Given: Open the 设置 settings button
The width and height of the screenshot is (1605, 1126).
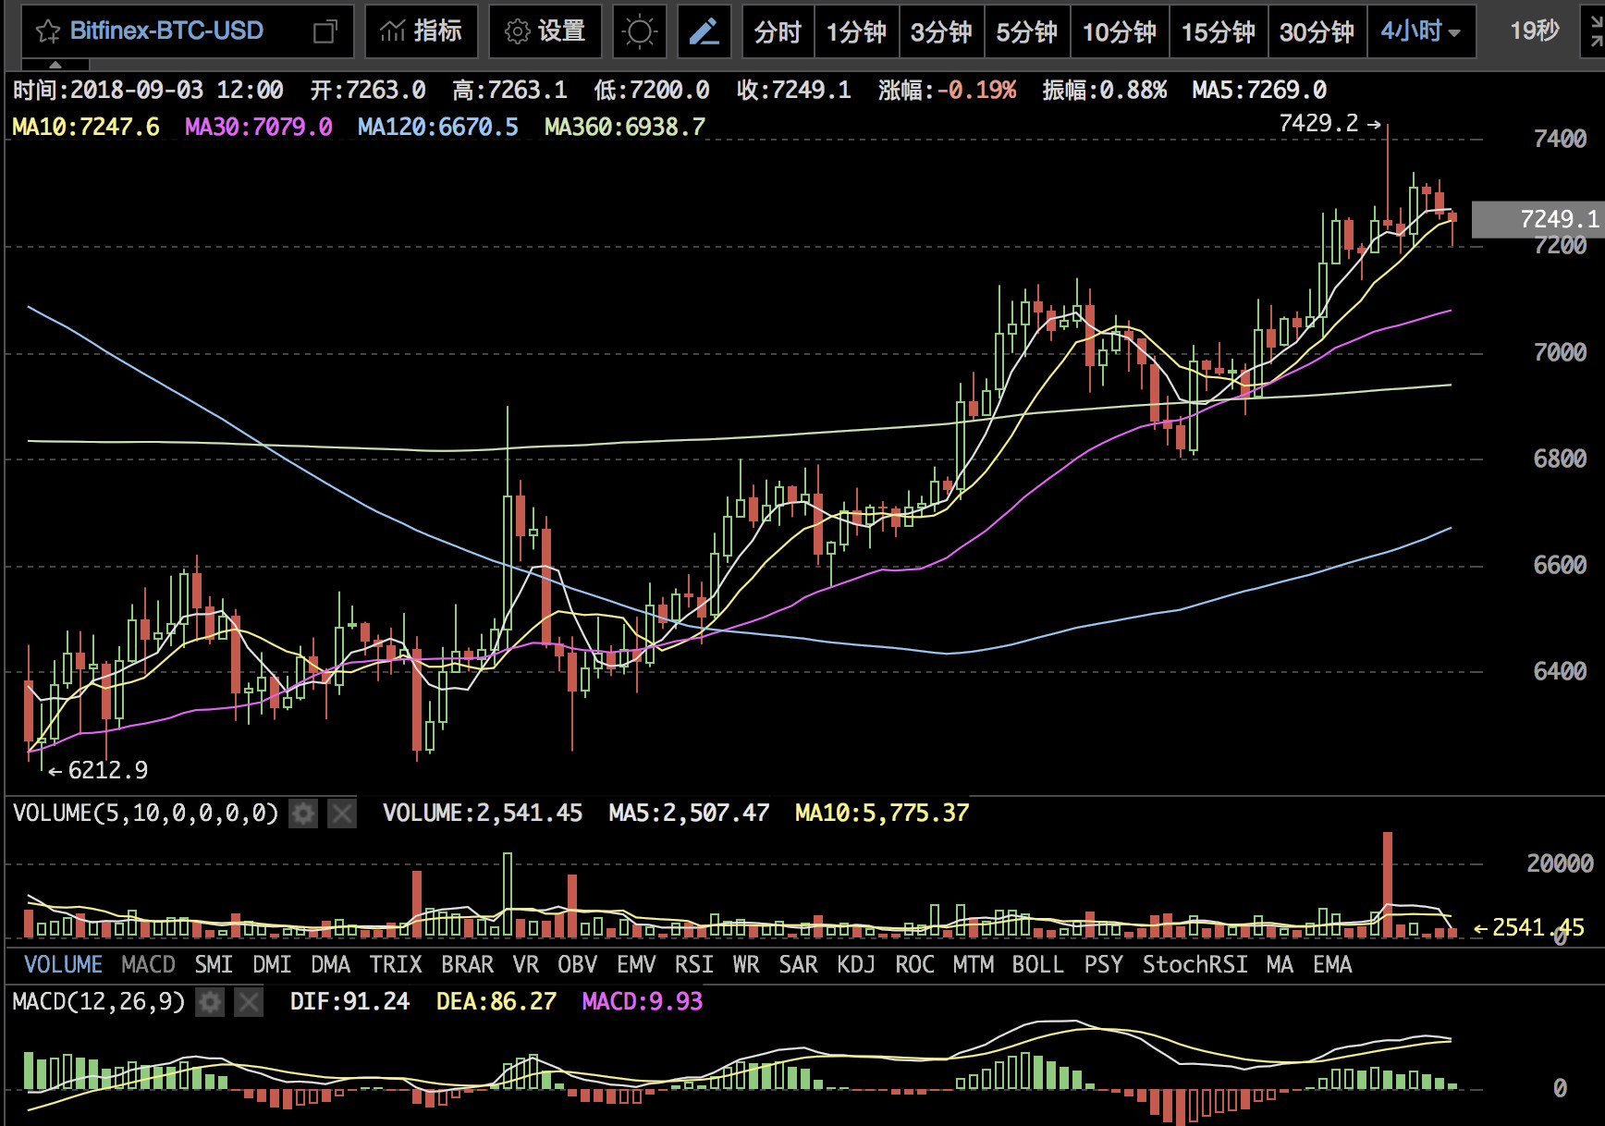Looking at the screenshot, I should pos(545,32).
